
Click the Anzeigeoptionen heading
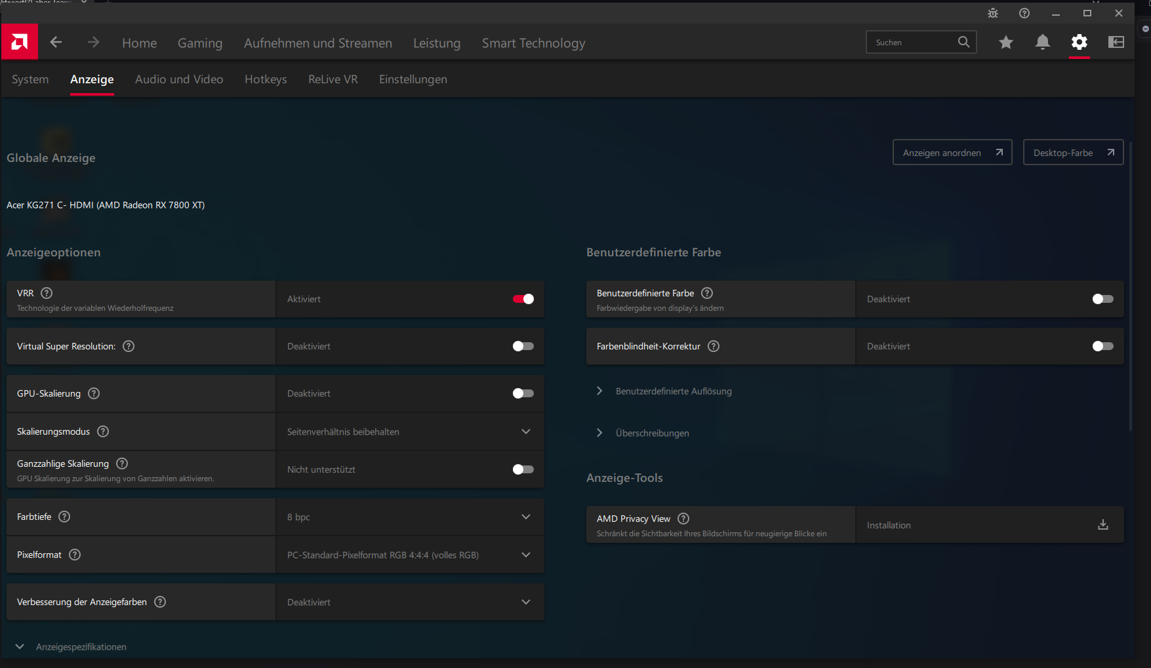pos(54,252)
